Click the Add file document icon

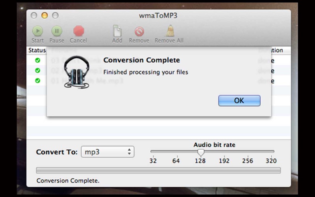tap(117, 31)
